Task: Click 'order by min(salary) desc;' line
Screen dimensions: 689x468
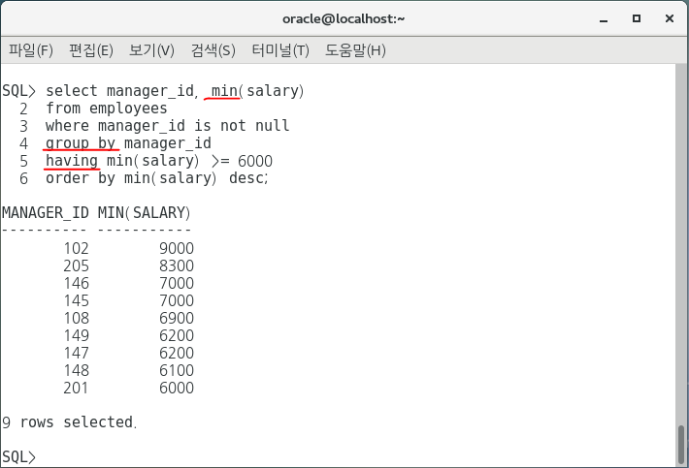Action: [x=157, y=178]
